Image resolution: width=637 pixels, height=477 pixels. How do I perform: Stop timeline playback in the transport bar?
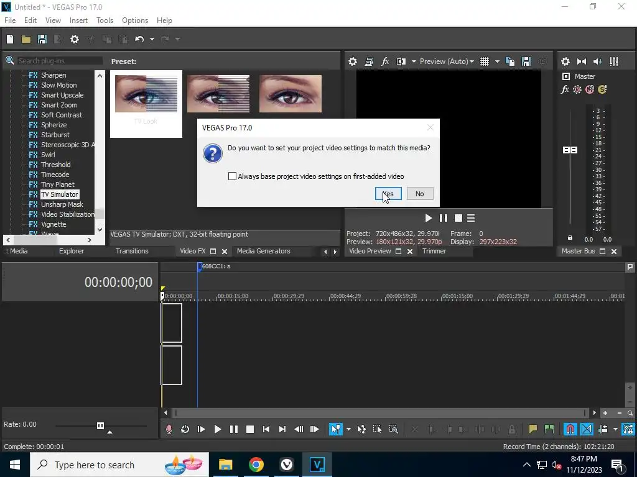pyautogui.click(x=250, y=429)
